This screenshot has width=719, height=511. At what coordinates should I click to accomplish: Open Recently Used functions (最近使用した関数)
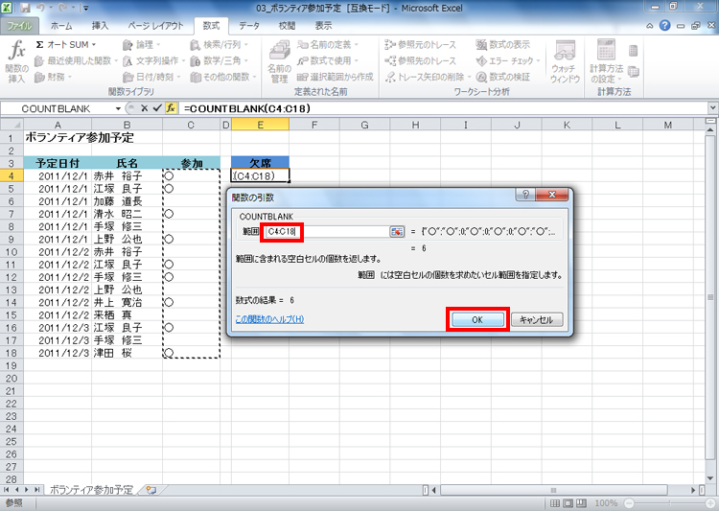pyautogui.click(x=76, y=60)
